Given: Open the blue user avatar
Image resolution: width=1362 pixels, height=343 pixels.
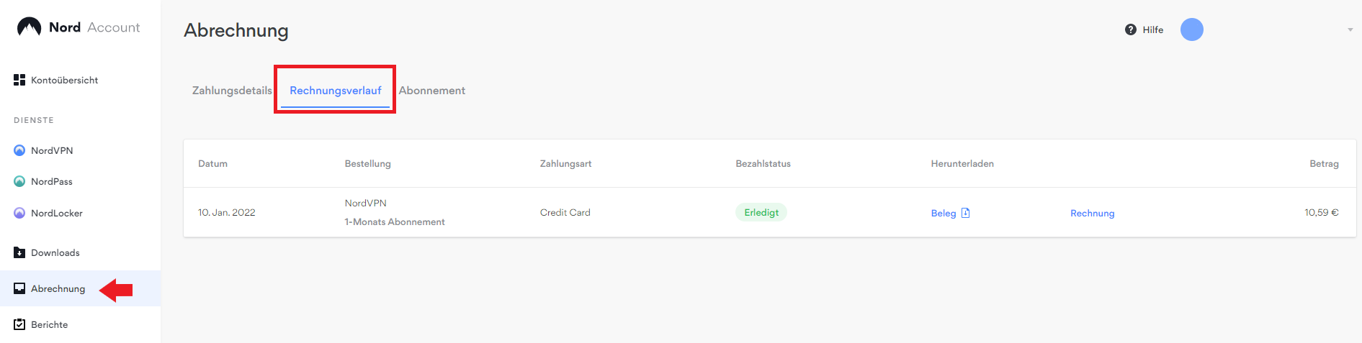Looking at the screenshot, I should point(1191,29).
